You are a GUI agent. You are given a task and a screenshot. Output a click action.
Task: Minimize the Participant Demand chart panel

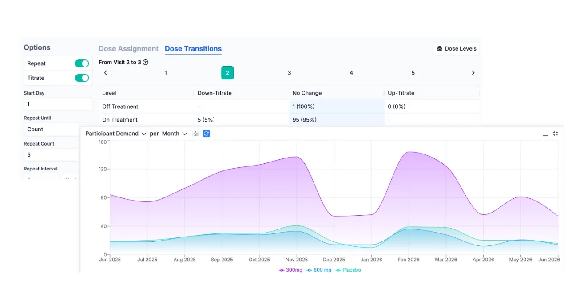click(545, 134)
